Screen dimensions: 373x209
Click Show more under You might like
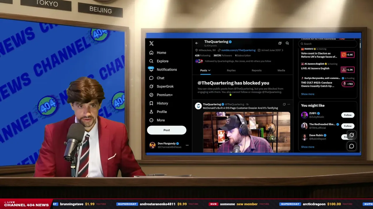pos(308,147)
